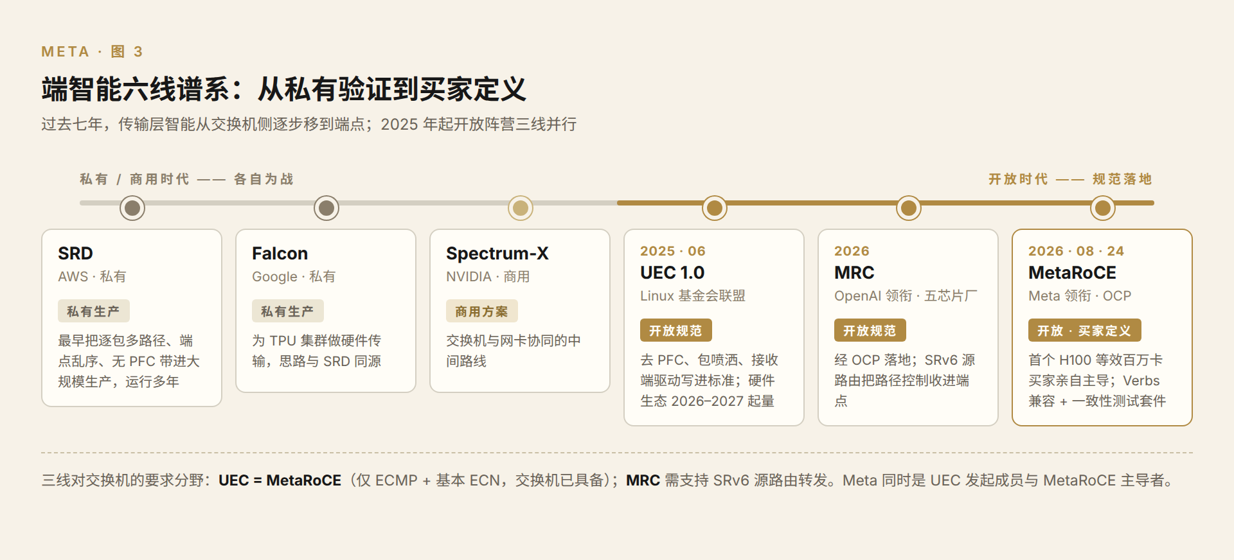Select the "Linux 基金会联盟" subtitle
The width and height of the screenshot is (1234, 560).
(693, 296)
